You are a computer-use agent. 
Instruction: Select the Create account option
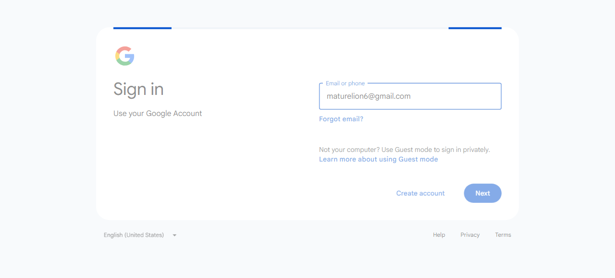(420, 193)
